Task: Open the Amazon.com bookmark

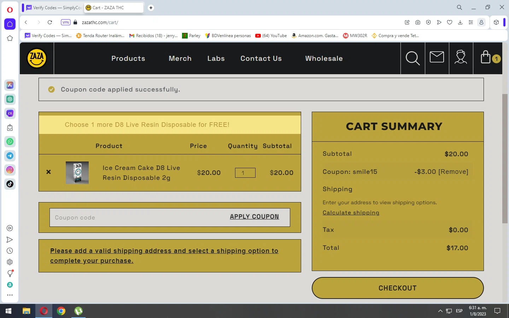Action: coord(315,36)
